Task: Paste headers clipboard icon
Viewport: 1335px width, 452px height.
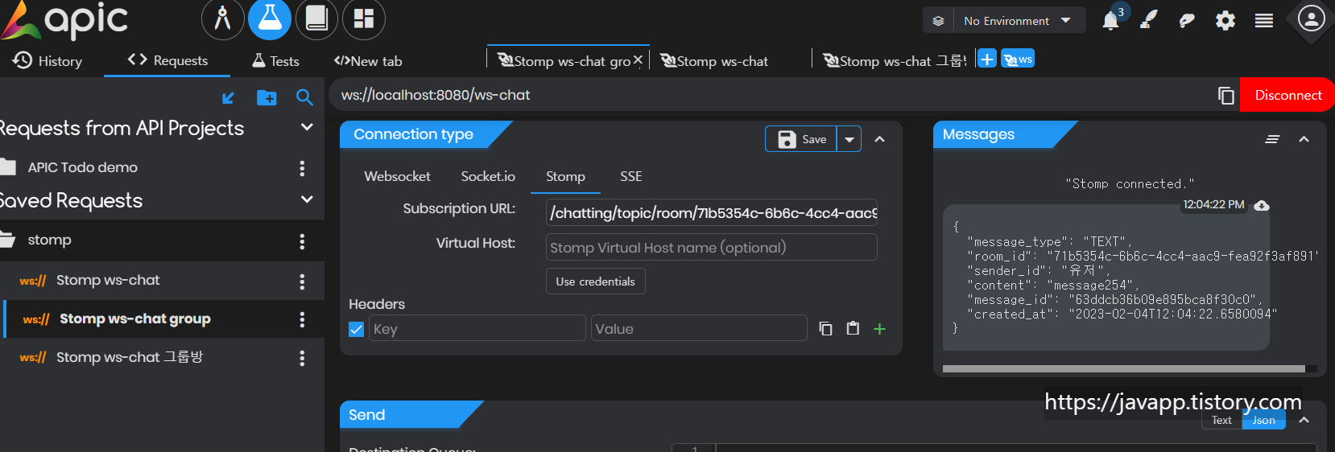Action: click(853, 328)
